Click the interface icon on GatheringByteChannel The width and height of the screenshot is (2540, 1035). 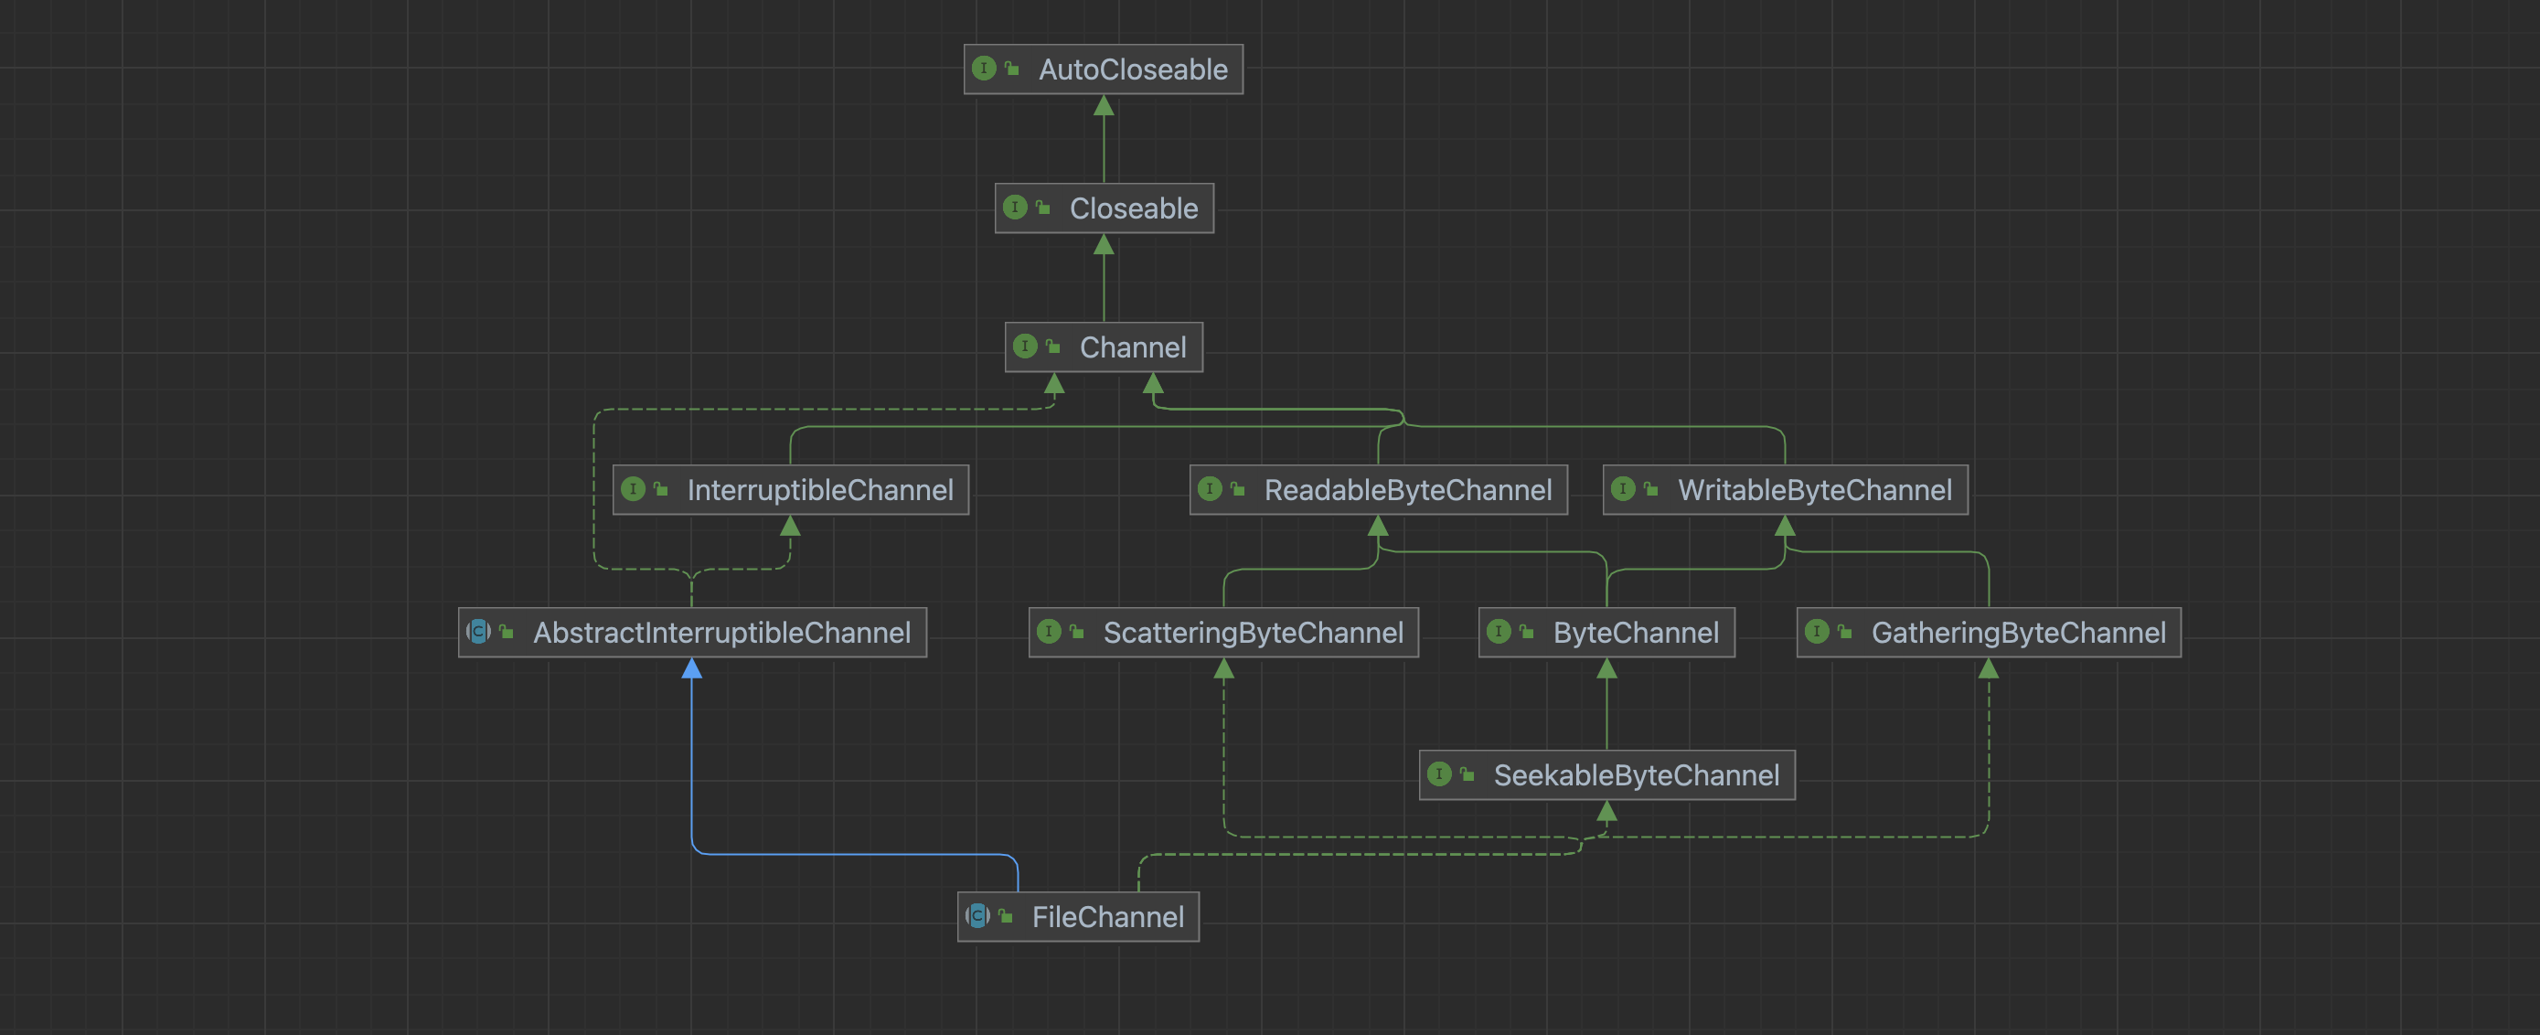click(1818, 632)
